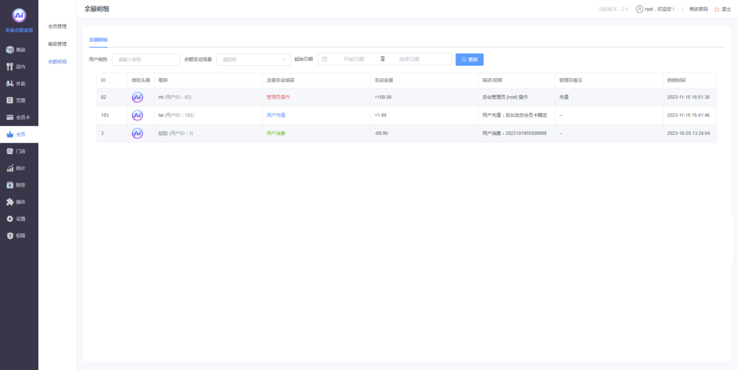Open the 结束日期 end date picker
The image size is (737, 370).
[x=409, y=59]
